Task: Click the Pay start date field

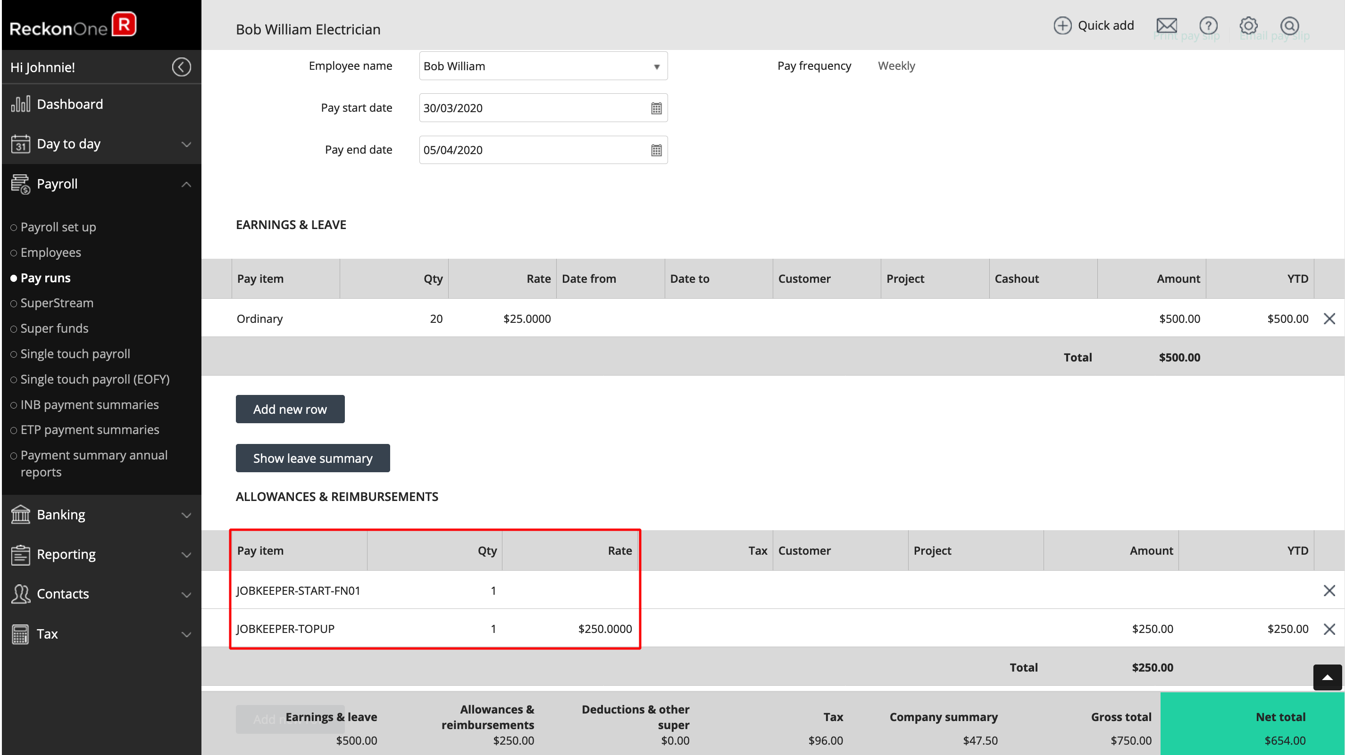Action: tap(543, 108)
